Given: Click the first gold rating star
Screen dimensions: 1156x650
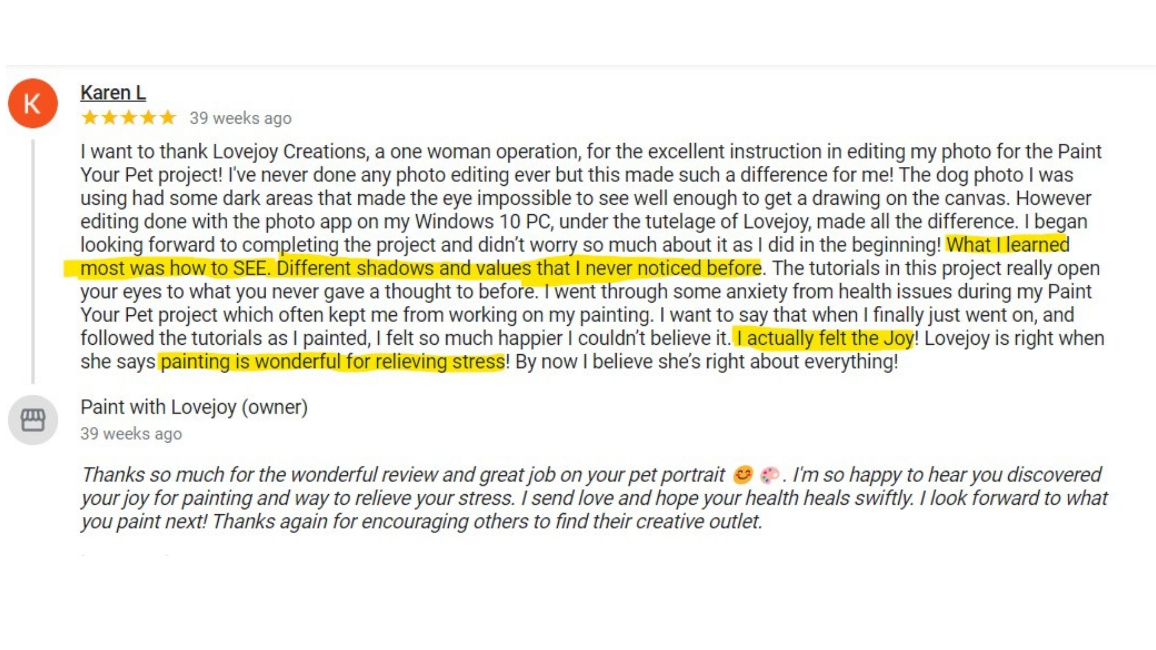Looking at the screenshot, I should (90, 118).
